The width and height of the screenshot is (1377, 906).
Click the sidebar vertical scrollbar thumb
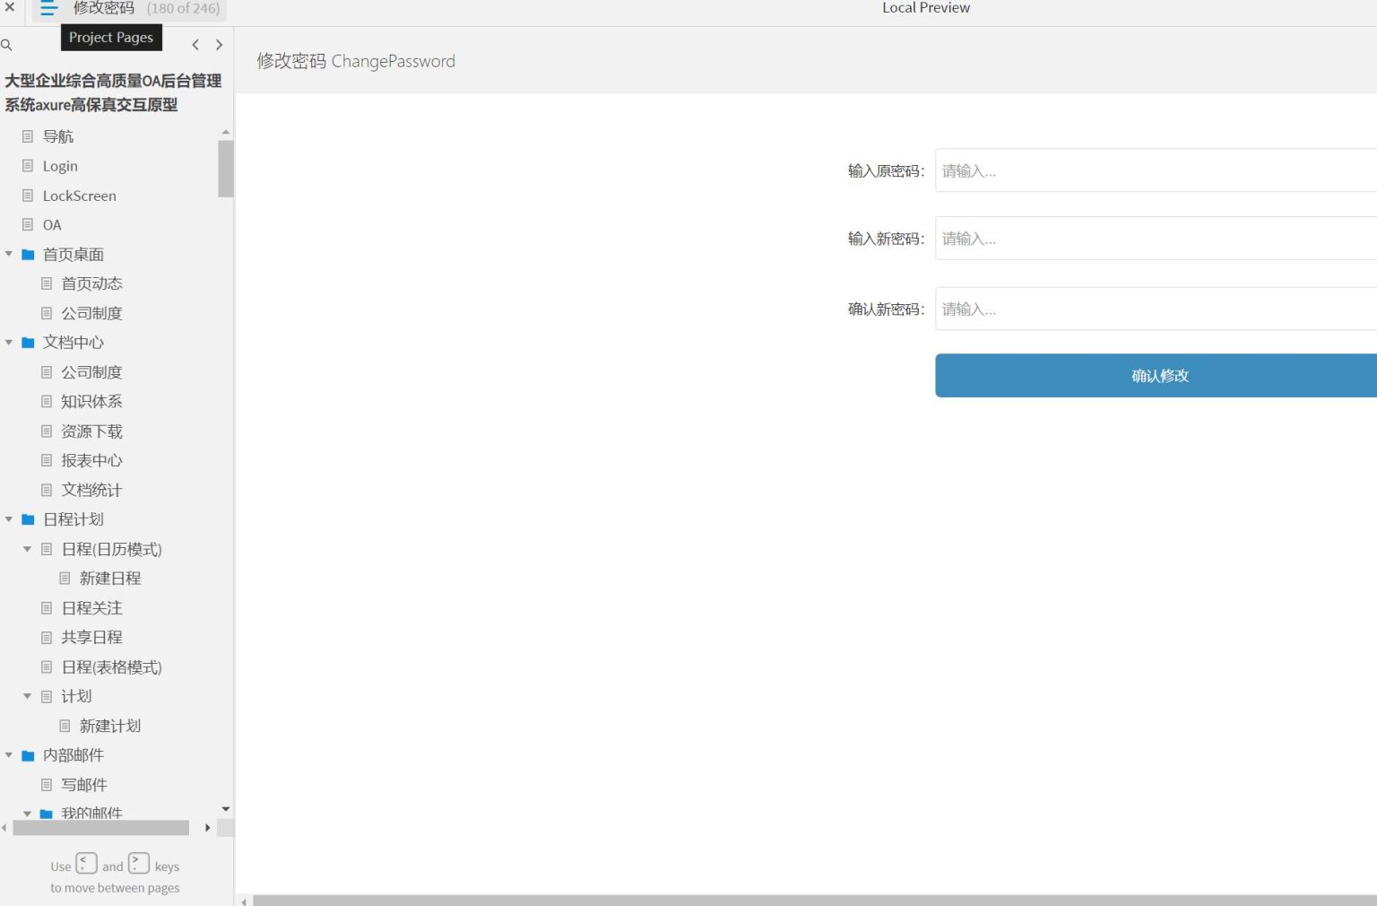226,169
